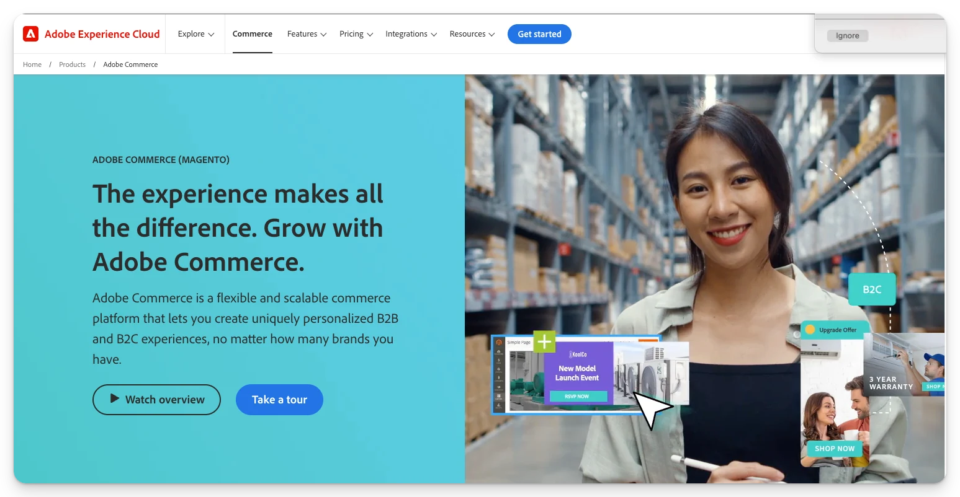
Task: Click the B2C label tag
Action: (x=872, y=289)
